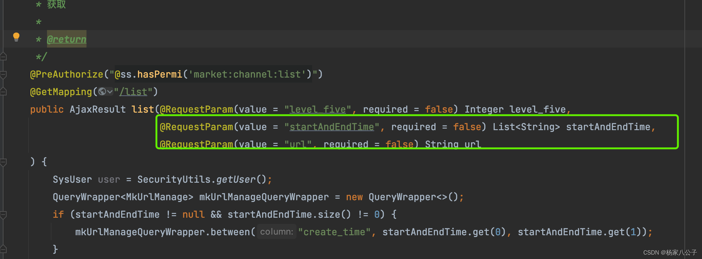Click the Chinese comment text 获取
This screenshot has height=259, width=702.
(56, 4)
